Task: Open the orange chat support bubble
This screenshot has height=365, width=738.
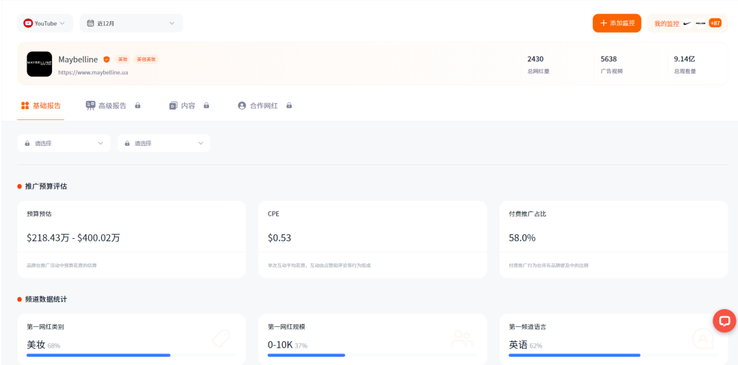Action: point(724,320)
